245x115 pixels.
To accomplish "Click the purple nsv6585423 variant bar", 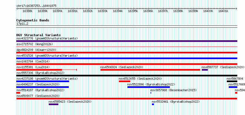I will tap(53, 104).
